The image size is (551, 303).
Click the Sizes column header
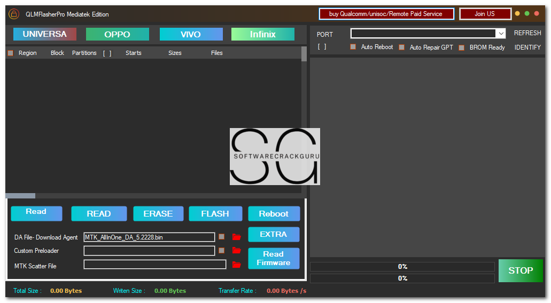pyautogui.click(x=175, y=53)
